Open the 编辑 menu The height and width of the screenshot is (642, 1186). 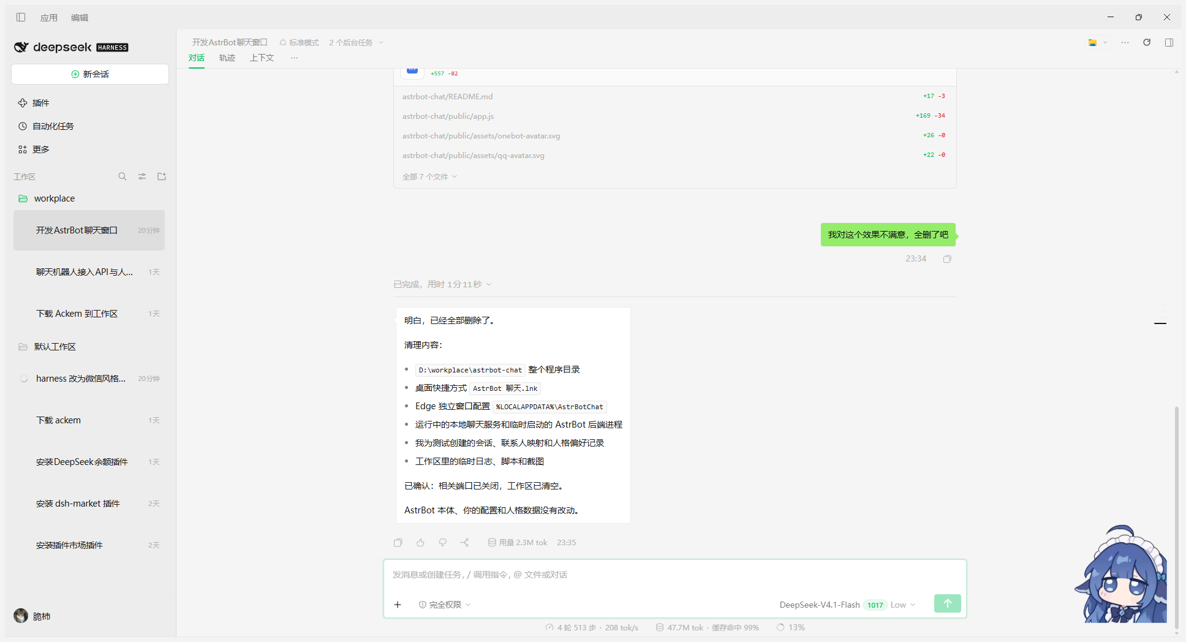[80, 18]
